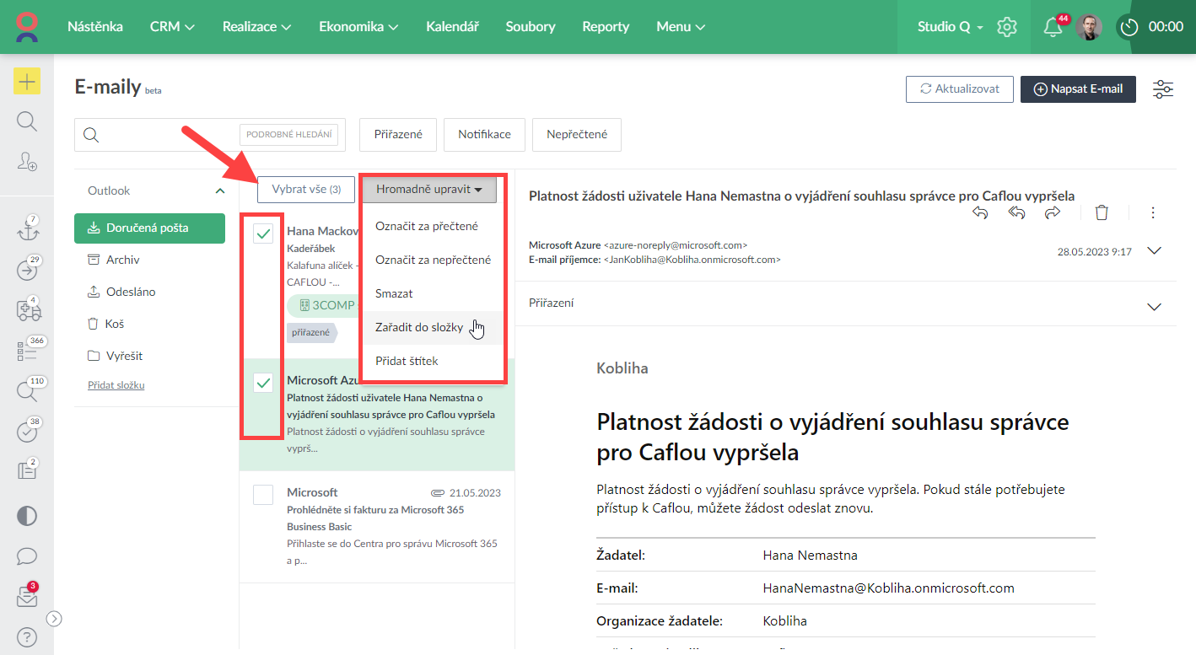The image size is (1196, 655).
Task: Expand the Přiřazení section chevron
Action: click(x=1155, y=307)
